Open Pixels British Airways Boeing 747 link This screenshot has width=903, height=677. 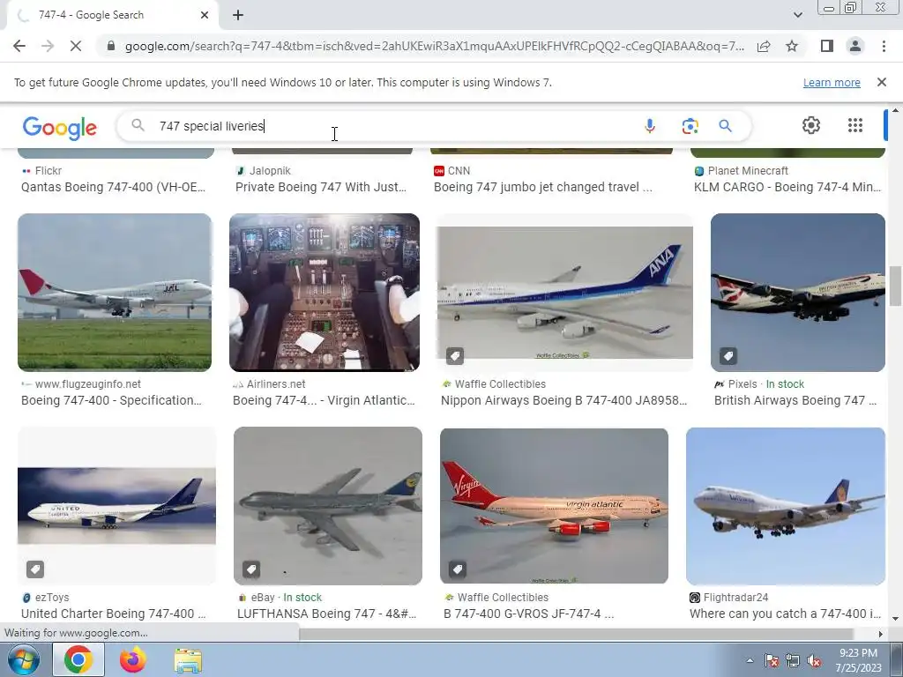pos(795,401)
